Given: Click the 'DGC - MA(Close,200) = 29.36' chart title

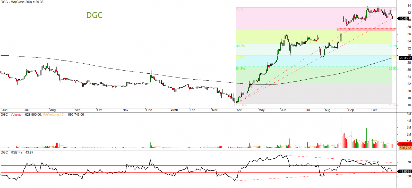Looking at the screenshot, I should click(22, 2).
